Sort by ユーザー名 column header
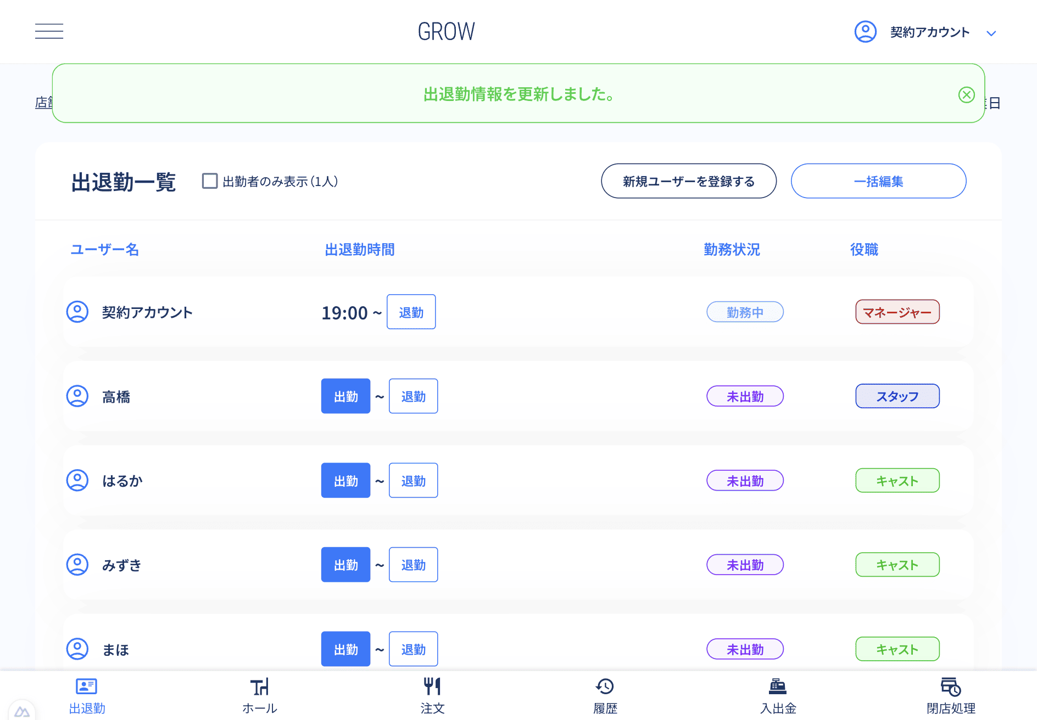 click(x=104, y=250)
